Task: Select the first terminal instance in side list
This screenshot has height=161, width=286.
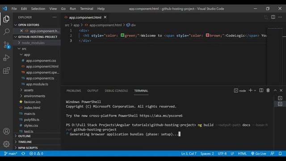Action: coord(280,98)
